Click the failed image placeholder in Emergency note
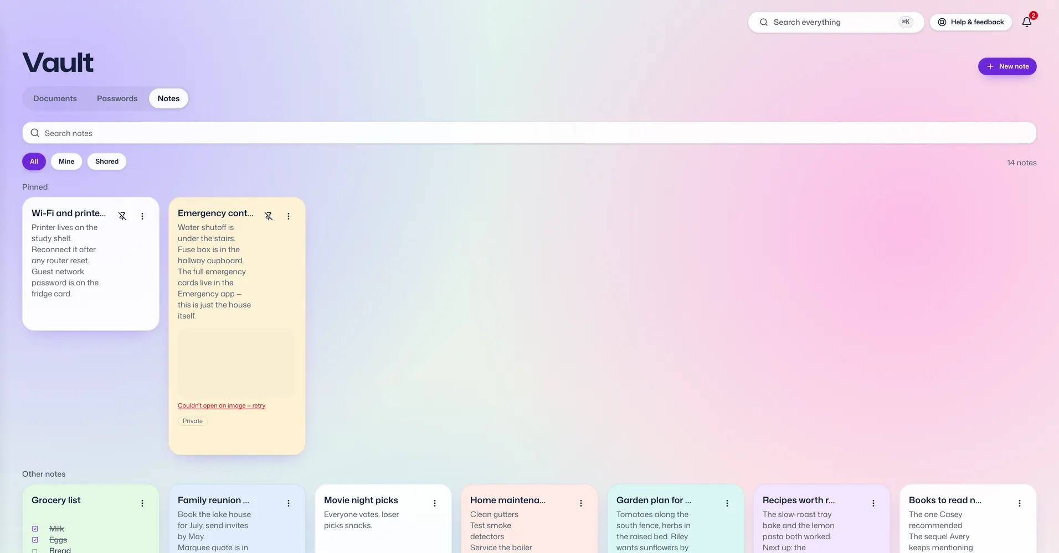The width and height of the screenshot is (1059, 553). (237, 363)
